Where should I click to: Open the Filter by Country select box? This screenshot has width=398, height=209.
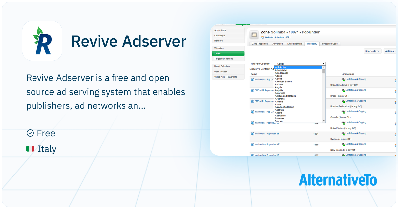(300, 64)
